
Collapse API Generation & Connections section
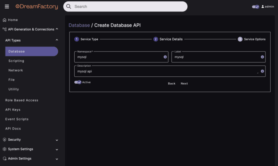(x=57, y=29)
